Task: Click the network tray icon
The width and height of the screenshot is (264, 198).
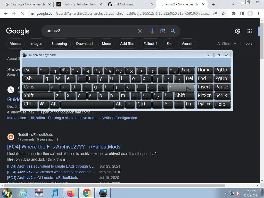Action: 232,193
